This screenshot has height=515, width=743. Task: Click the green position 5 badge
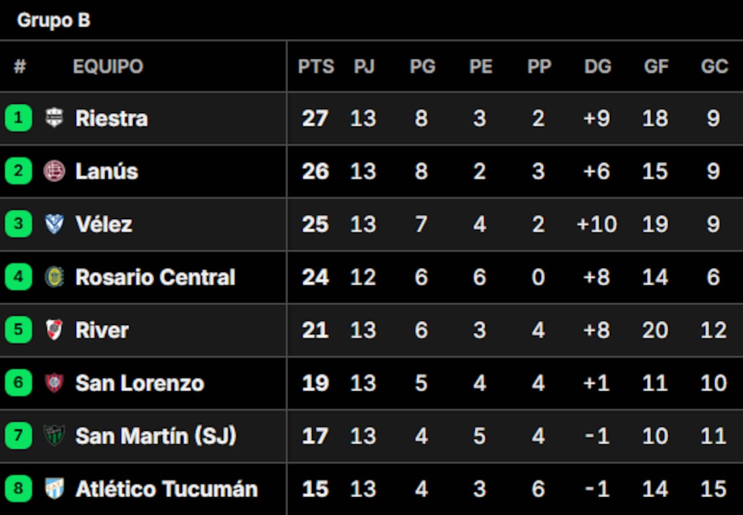[19, 330]
